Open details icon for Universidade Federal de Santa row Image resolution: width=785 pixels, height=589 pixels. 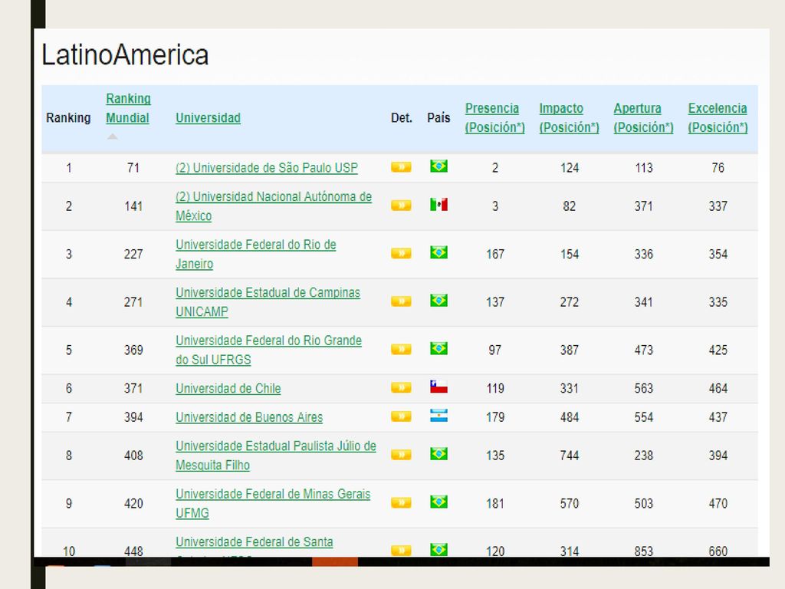[401, 551]
